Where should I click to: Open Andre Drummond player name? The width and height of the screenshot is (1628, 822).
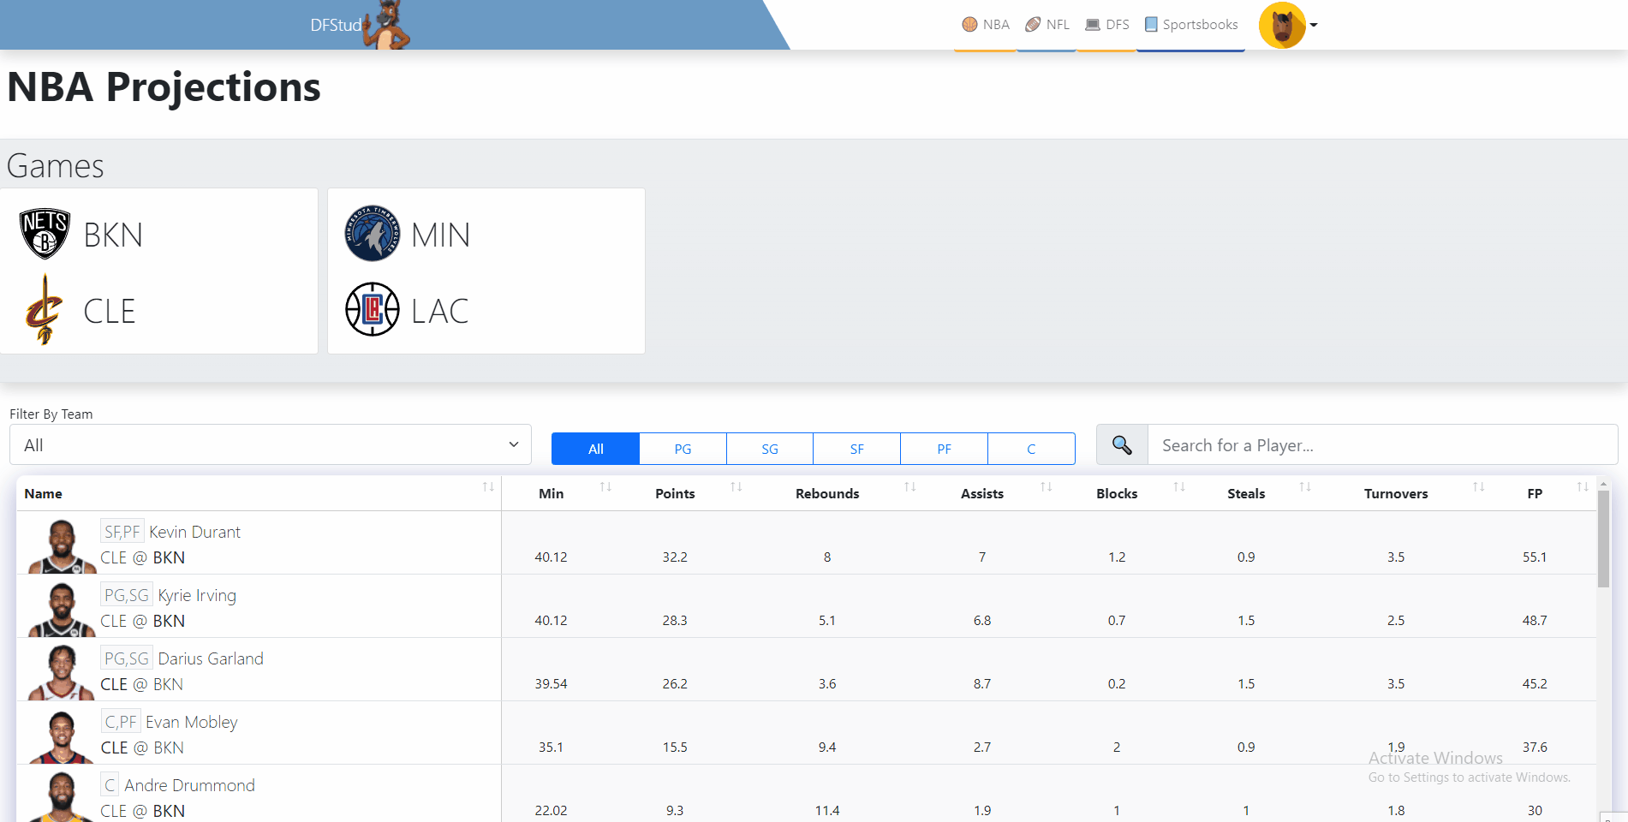tap(189, 785)
